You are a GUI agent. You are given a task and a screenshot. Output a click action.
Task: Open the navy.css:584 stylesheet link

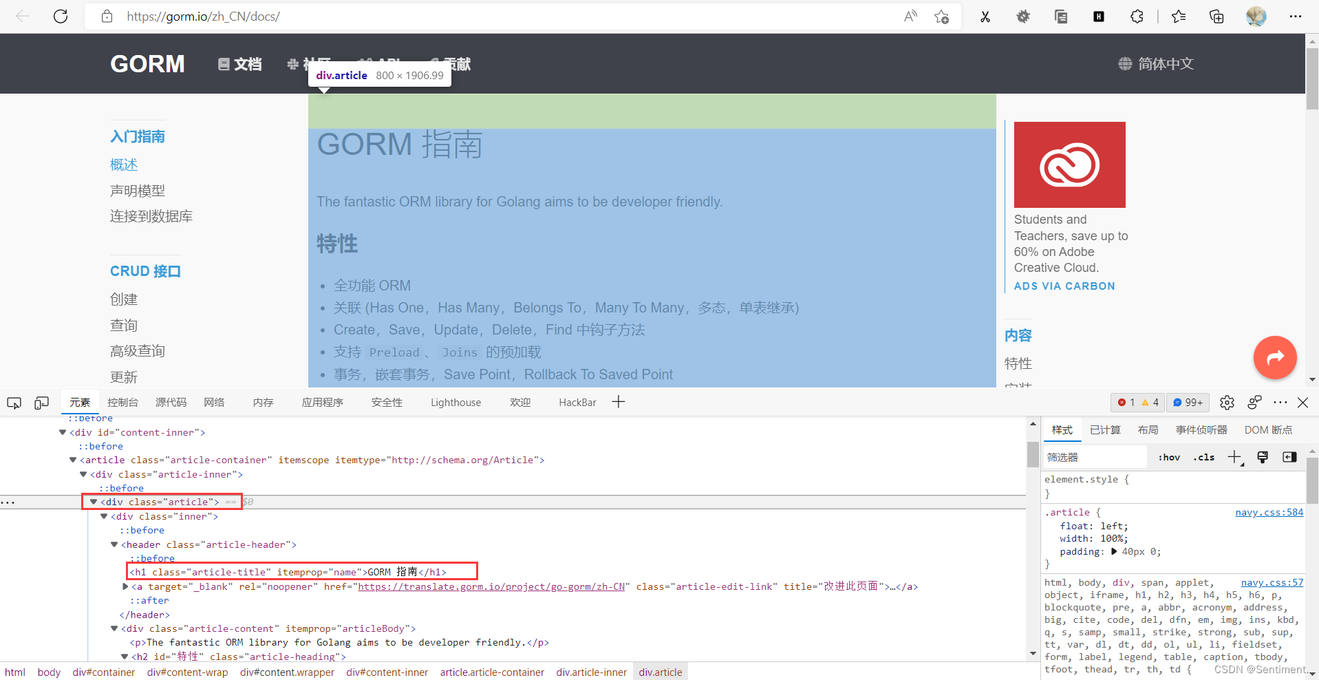point(1269,512)
